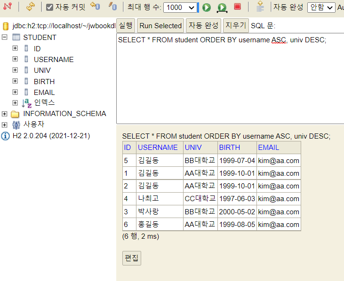Click the STUDENT table icon

[x=16, y=37]
